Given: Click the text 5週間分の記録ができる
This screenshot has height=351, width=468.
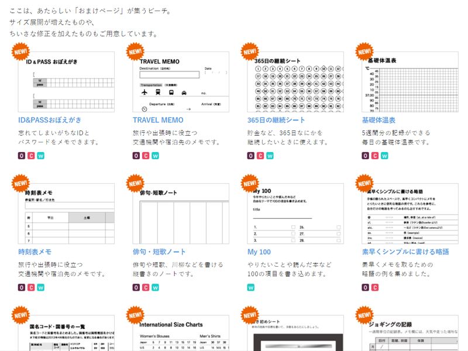Looking at the screenshot, I should click(x=396, y=133).
